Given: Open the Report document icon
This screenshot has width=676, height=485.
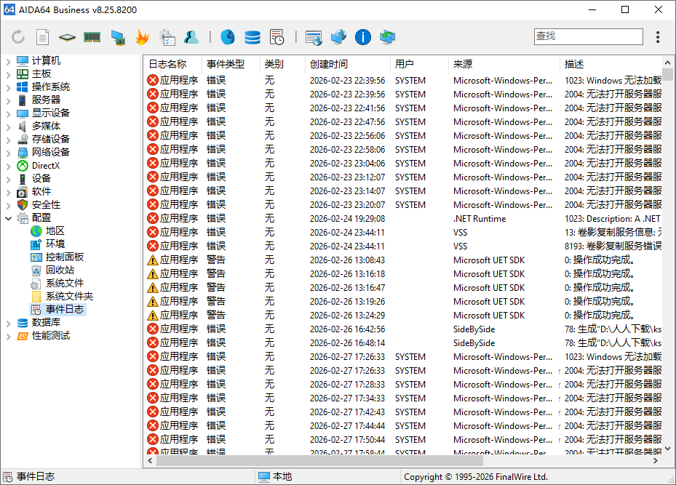Looking at the screenshot, I should click(43, 37).
